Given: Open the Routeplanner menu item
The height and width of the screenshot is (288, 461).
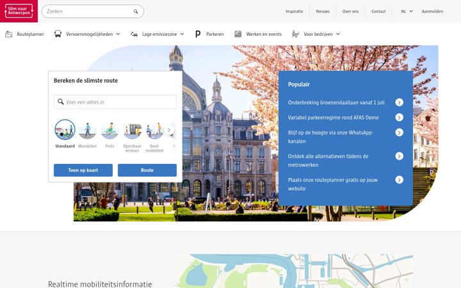Looking at the screenshot, I should click(25, 34).
